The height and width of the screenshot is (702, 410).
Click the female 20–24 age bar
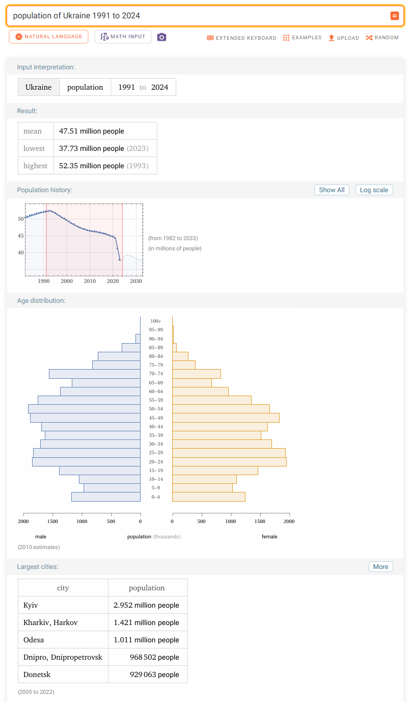(x=229, y=461)
